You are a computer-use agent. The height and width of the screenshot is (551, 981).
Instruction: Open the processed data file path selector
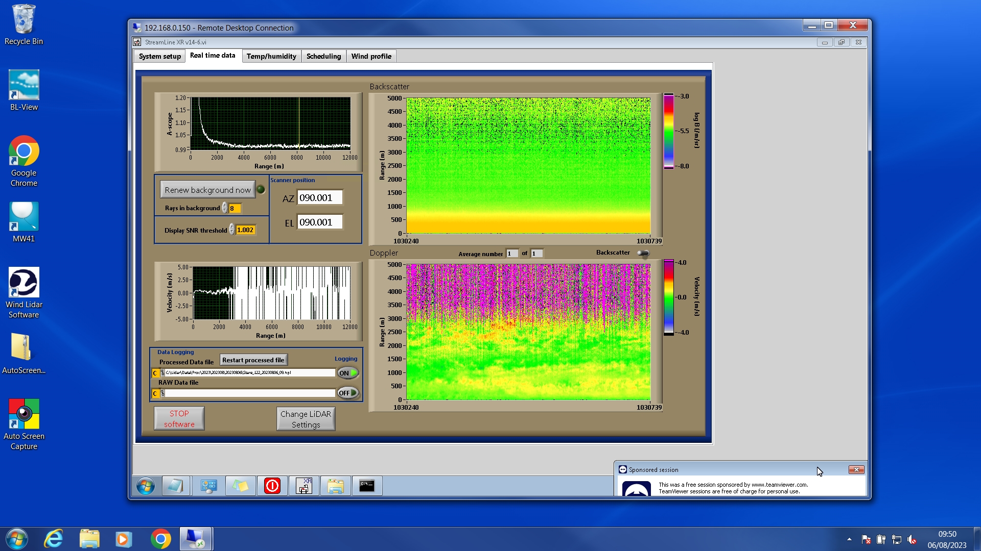[162, 373]
